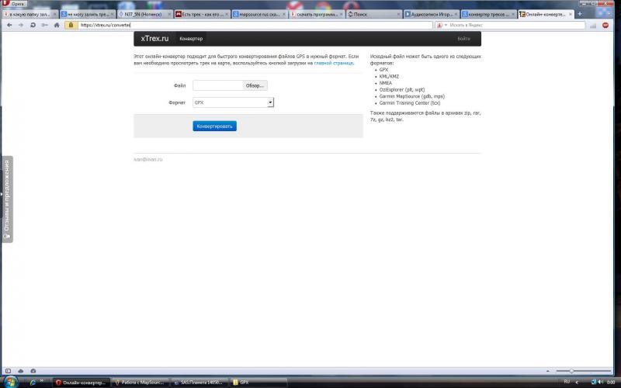Switch to the 'конвертер треков' tab
This screenshot has width=621, height=388.
[x=488, y=14]
